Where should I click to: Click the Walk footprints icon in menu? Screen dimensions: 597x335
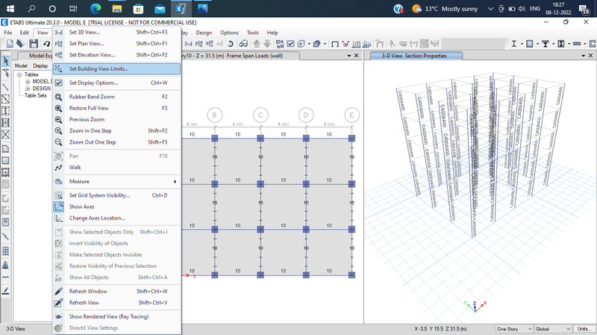(58, 167)
